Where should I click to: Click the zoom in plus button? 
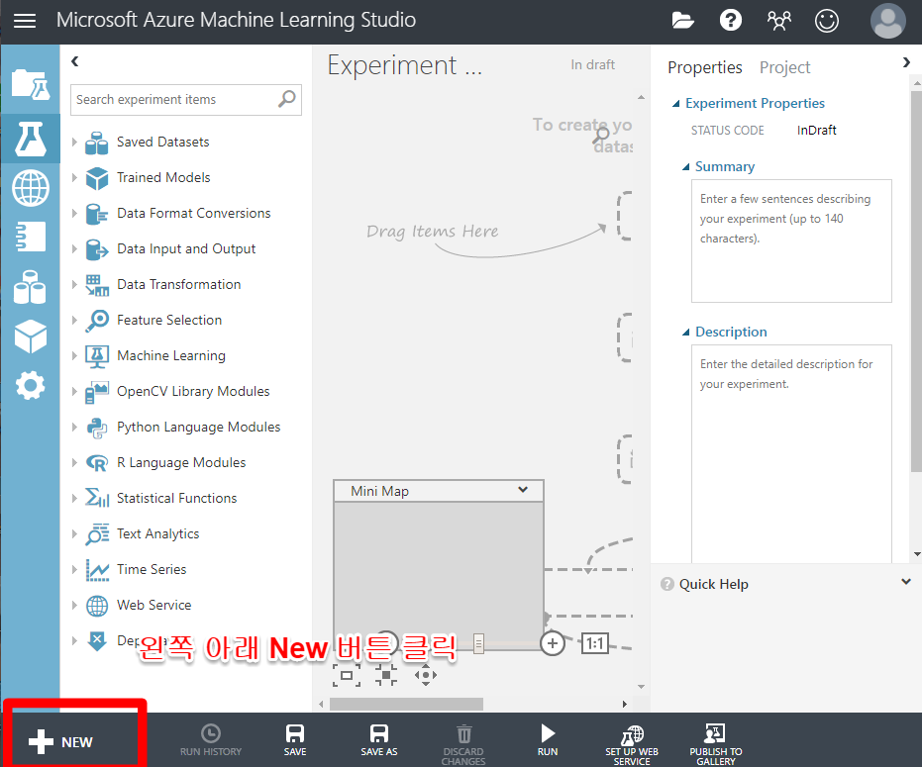pyautogui.click(x=553, y=643)
